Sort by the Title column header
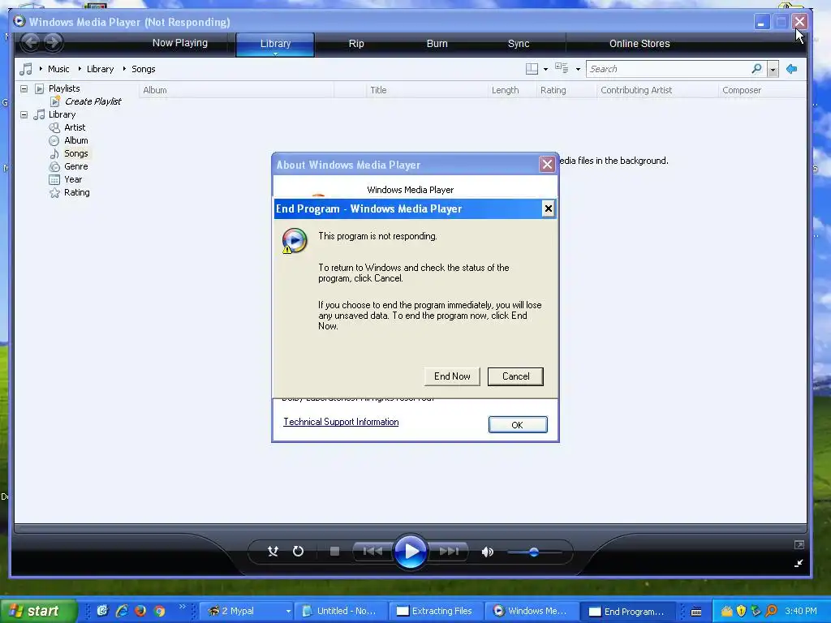This screenshot has height=623, width=831. (427, 90)
